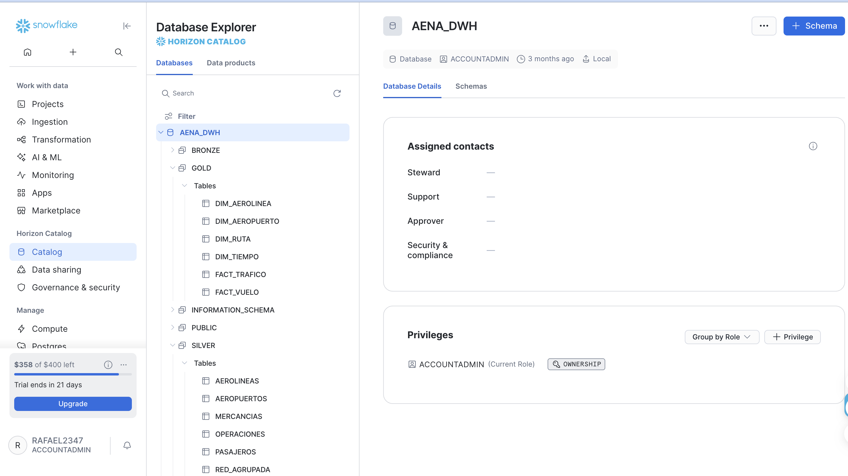848x476 pixels.
Task: Select Catalog in Horizon Catalog section
Action: (x=73, y=252)
